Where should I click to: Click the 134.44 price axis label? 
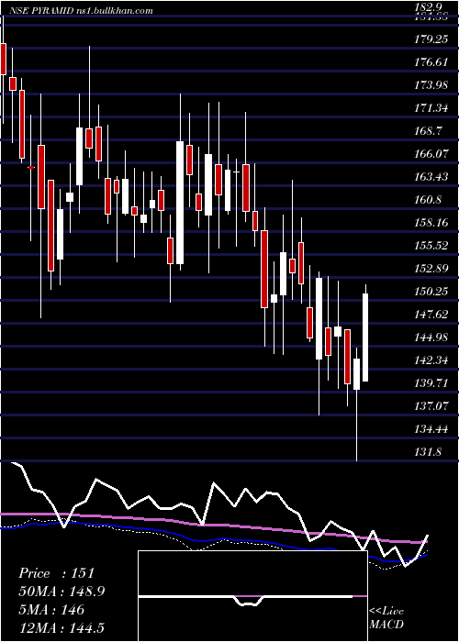point(431,429)
